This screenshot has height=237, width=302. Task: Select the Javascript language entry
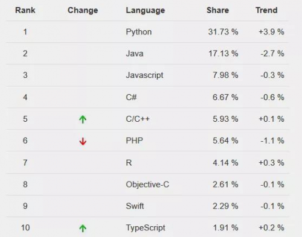pyautogui.click(x=144, y=75)
